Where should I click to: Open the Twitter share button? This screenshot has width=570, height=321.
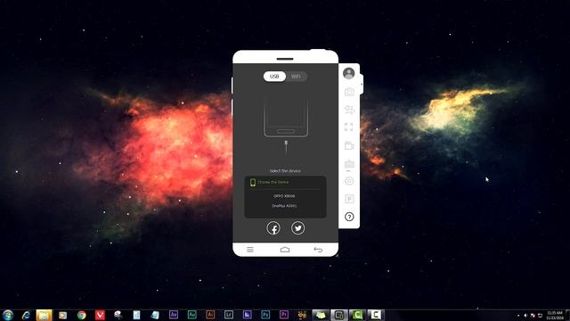click(x=297, y=228)
